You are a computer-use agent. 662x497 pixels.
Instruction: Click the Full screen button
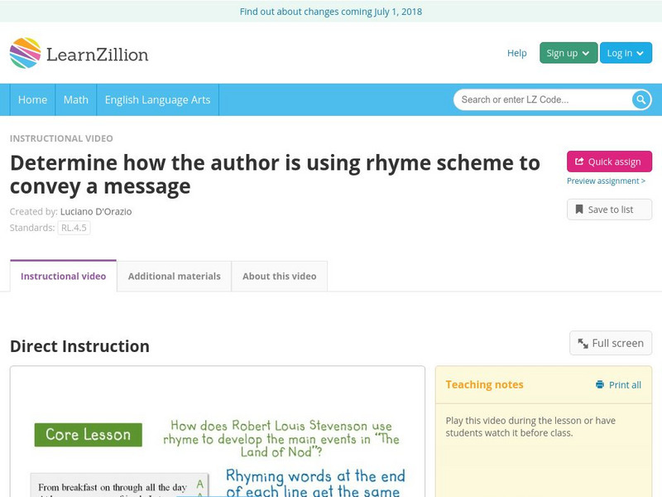(x=611, y=343)
